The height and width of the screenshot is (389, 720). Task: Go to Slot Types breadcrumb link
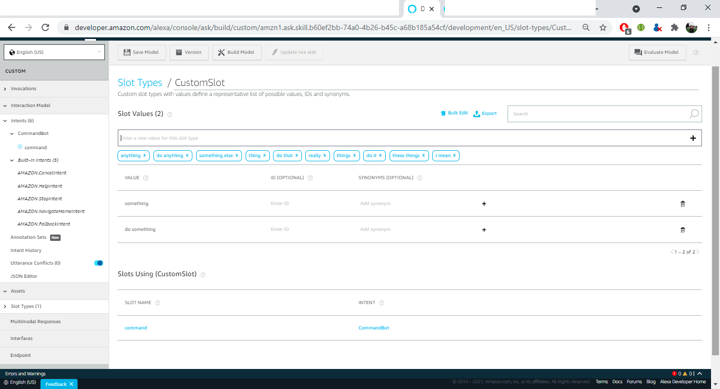point(140,83)
